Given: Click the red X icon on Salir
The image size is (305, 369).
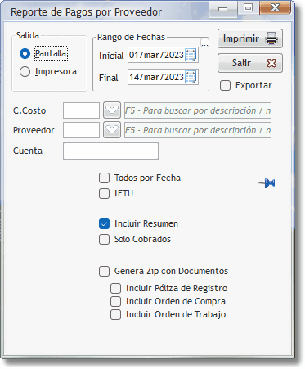Looking at the screenshot, I should coord(271,63).
